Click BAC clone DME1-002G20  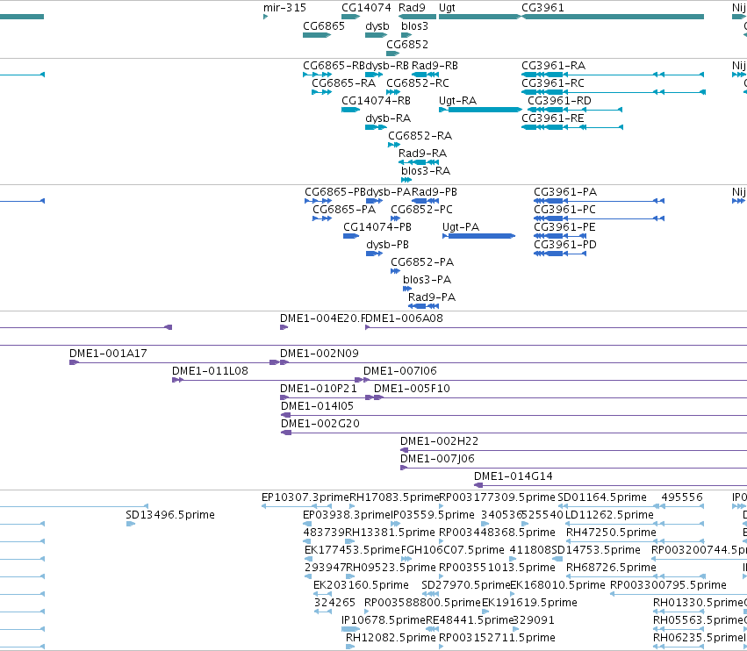coord(514,433)
